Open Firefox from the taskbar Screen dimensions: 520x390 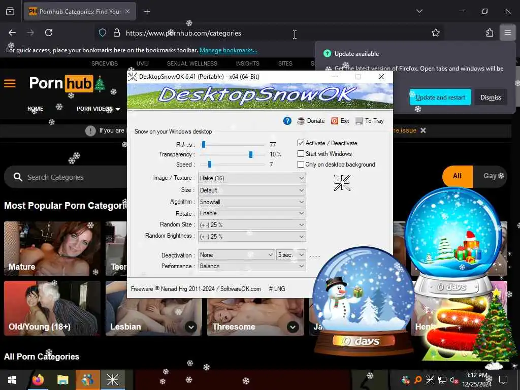(38, 380)
